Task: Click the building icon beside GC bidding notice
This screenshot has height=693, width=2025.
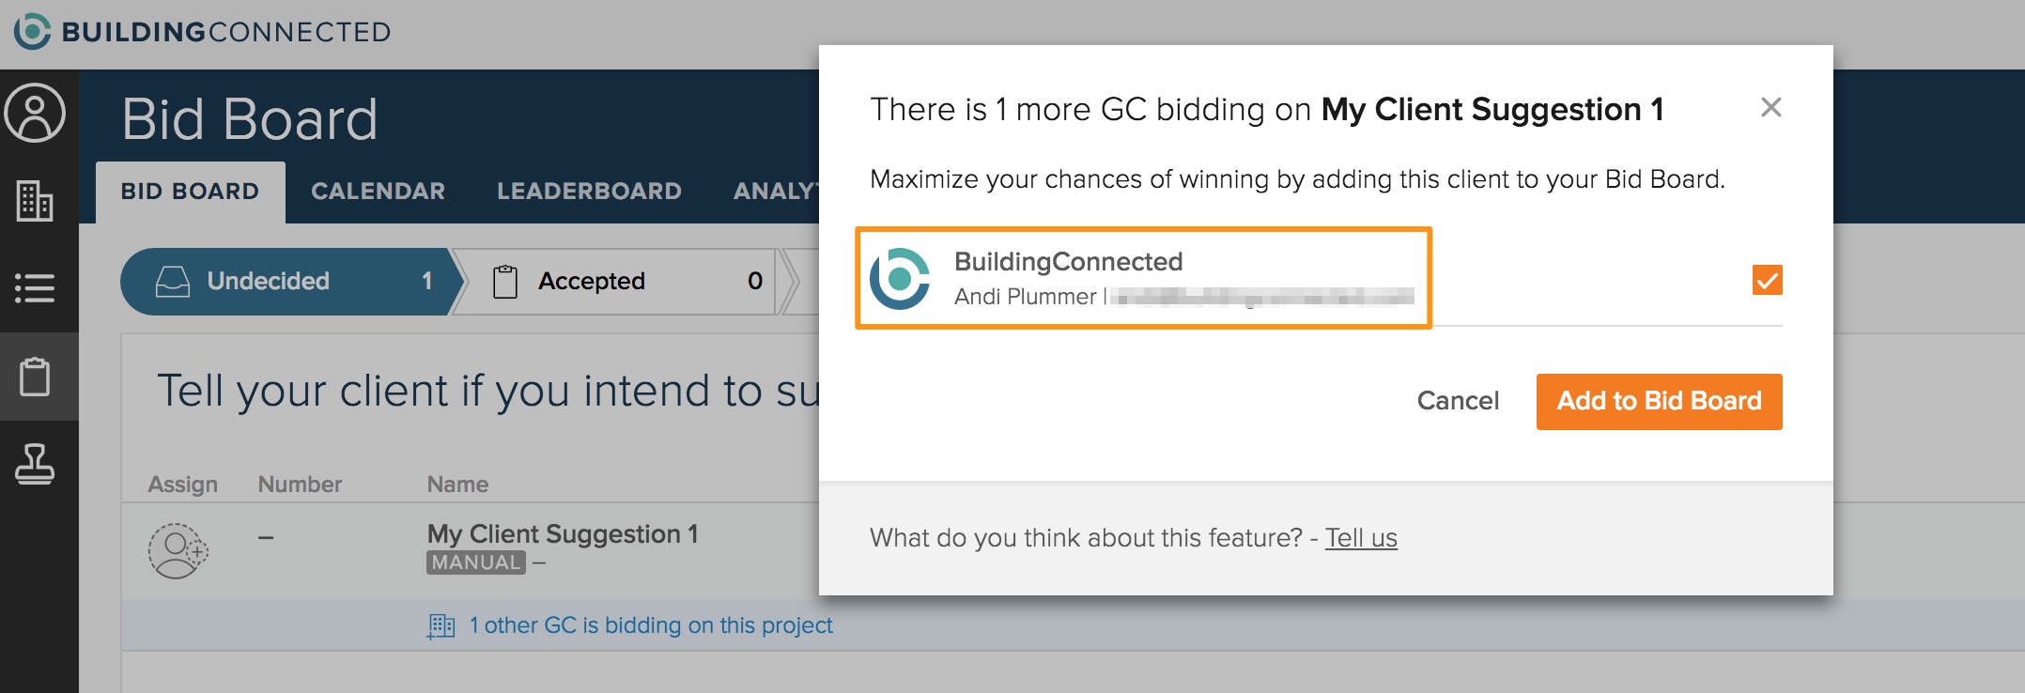Action: pyautogui.click(x=441, y=626)
